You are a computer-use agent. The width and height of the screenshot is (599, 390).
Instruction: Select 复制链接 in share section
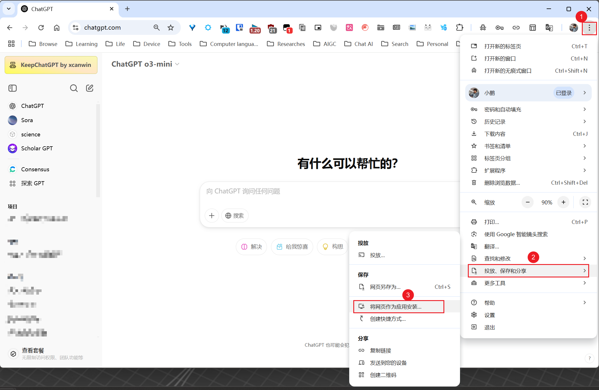(x=404, y=350)
